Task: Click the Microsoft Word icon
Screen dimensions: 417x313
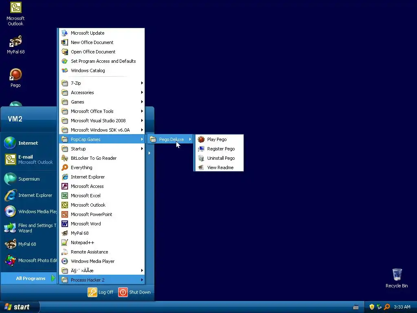Action: point(65,224)
